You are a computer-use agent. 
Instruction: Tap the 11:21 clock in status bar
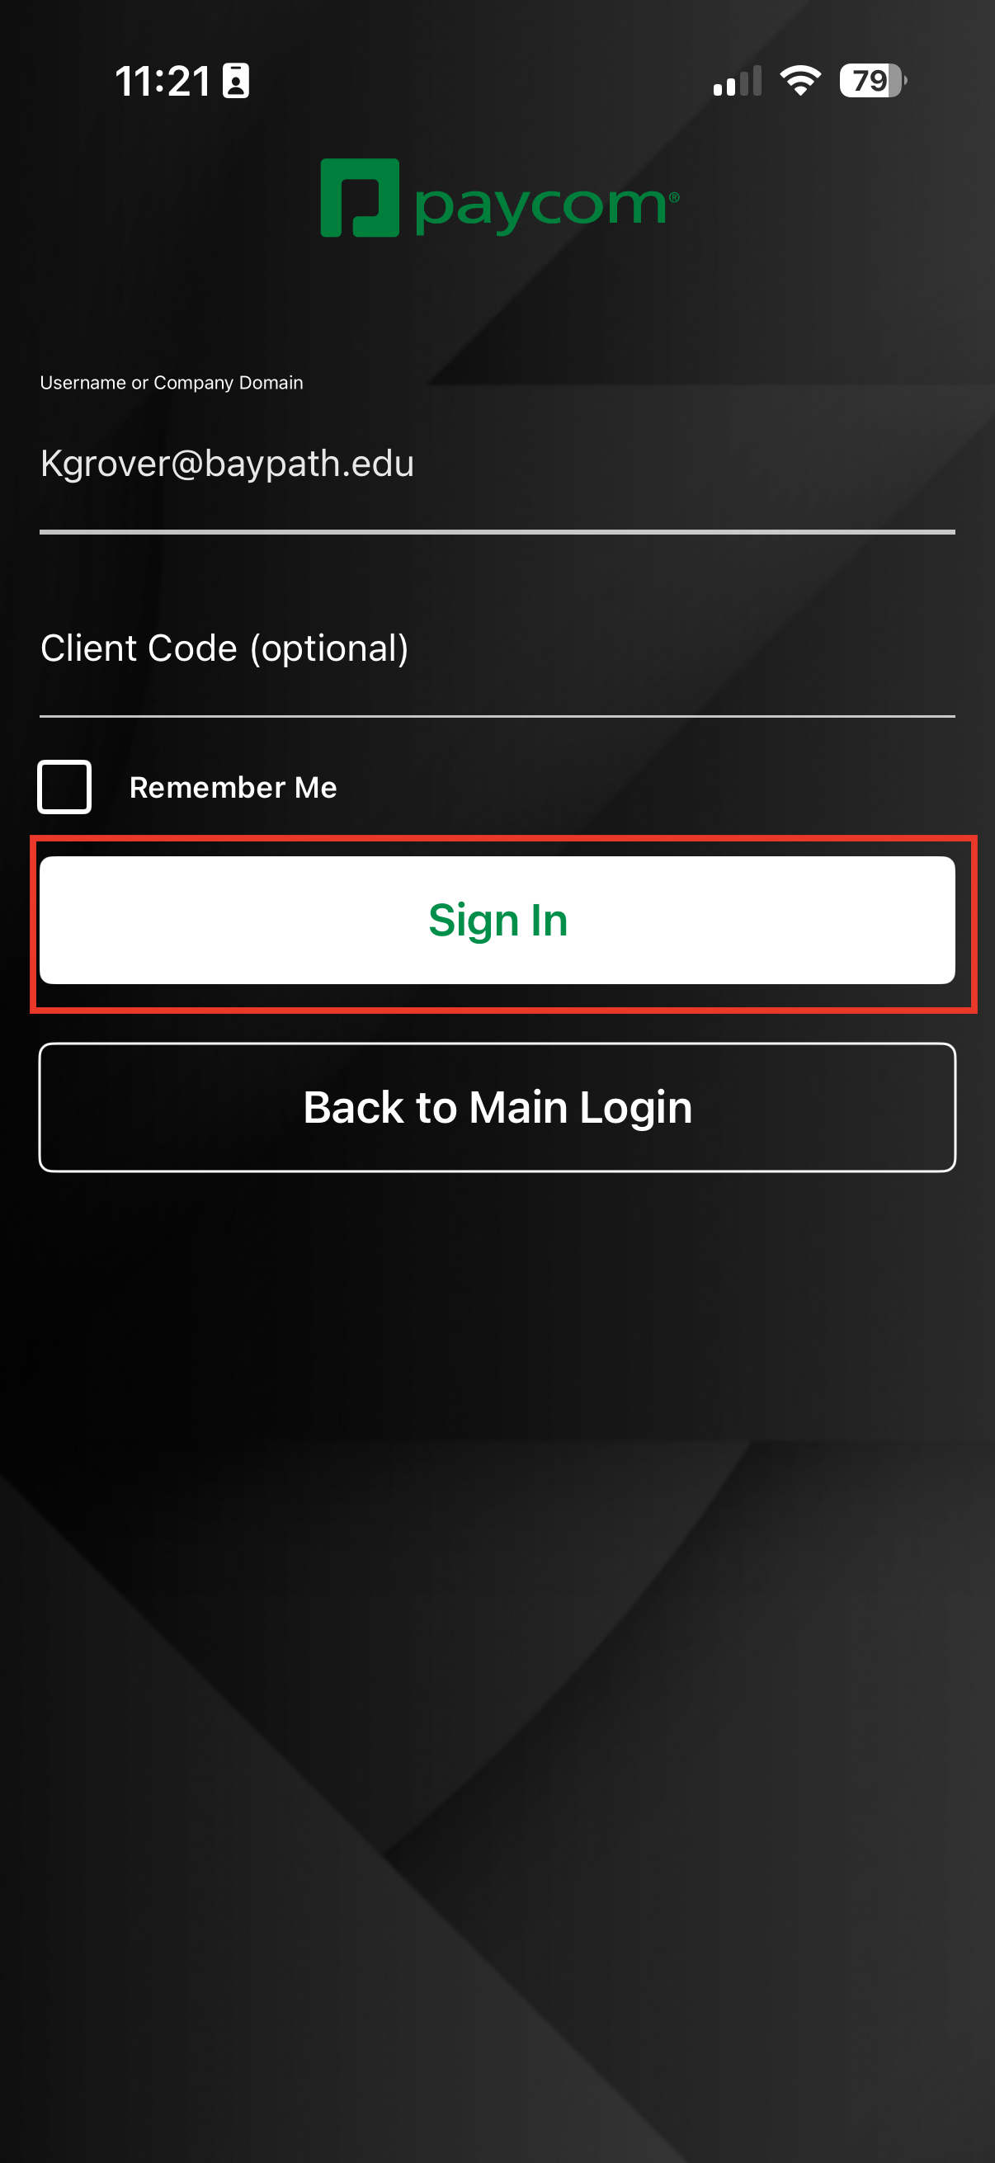pyautogui.click(x=162, y=82)
